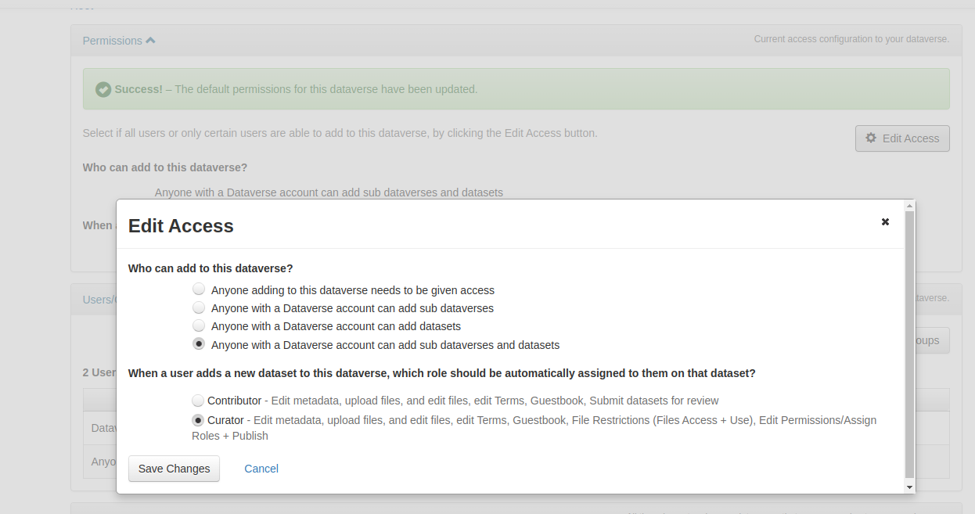Screen dimensions: 975x514
Task: Select 'can add datasets' only radio option
Action: (199, 326)
